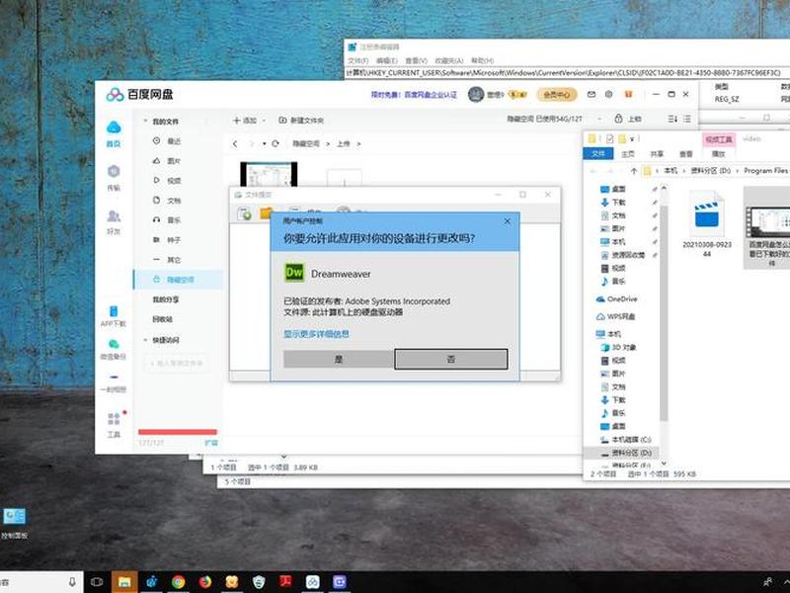
Task: Open 一刻相册 in Baidu Netdisk sidebar
Action: coord(114,382)
